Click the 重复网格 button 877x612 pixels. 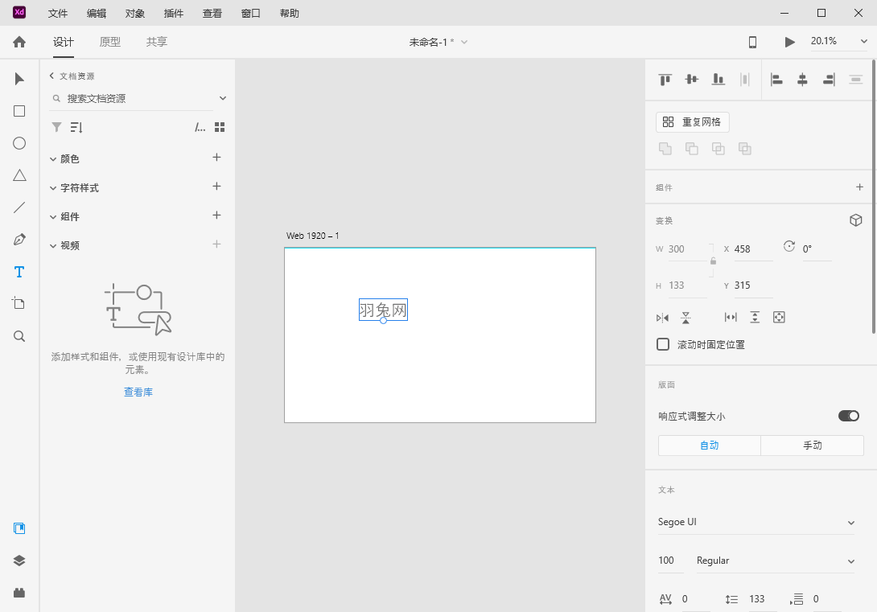click(x=693, y=122)
